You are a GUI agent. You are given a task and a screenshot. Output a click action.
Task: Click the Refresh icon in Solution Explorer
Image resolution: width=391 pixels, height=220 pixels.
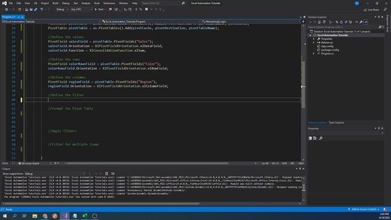click(342, 22)
